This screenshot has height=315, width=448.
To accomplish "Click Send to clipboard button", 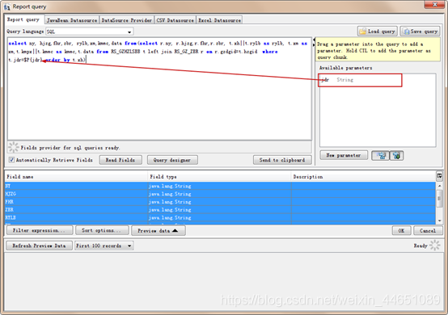I will 282,160.
